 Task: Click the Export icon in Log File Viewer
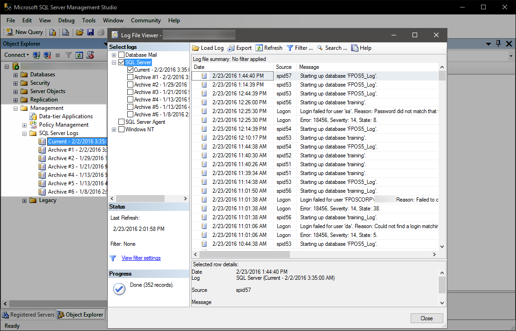click(231, 48)
